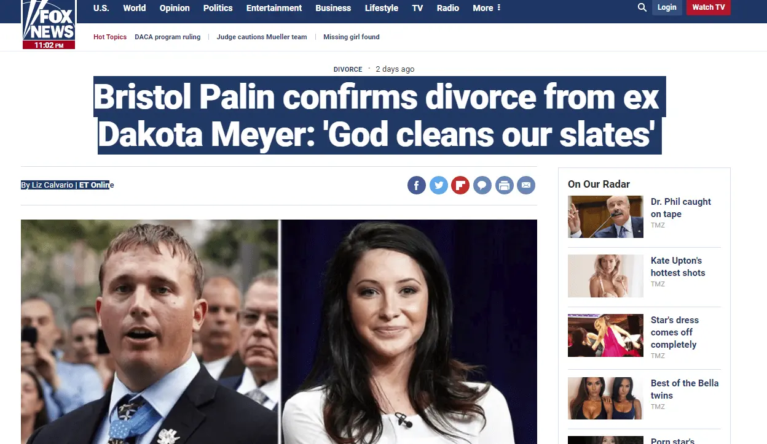
Task: Open the Lifestyle menu item
Action: coord(382,8)
